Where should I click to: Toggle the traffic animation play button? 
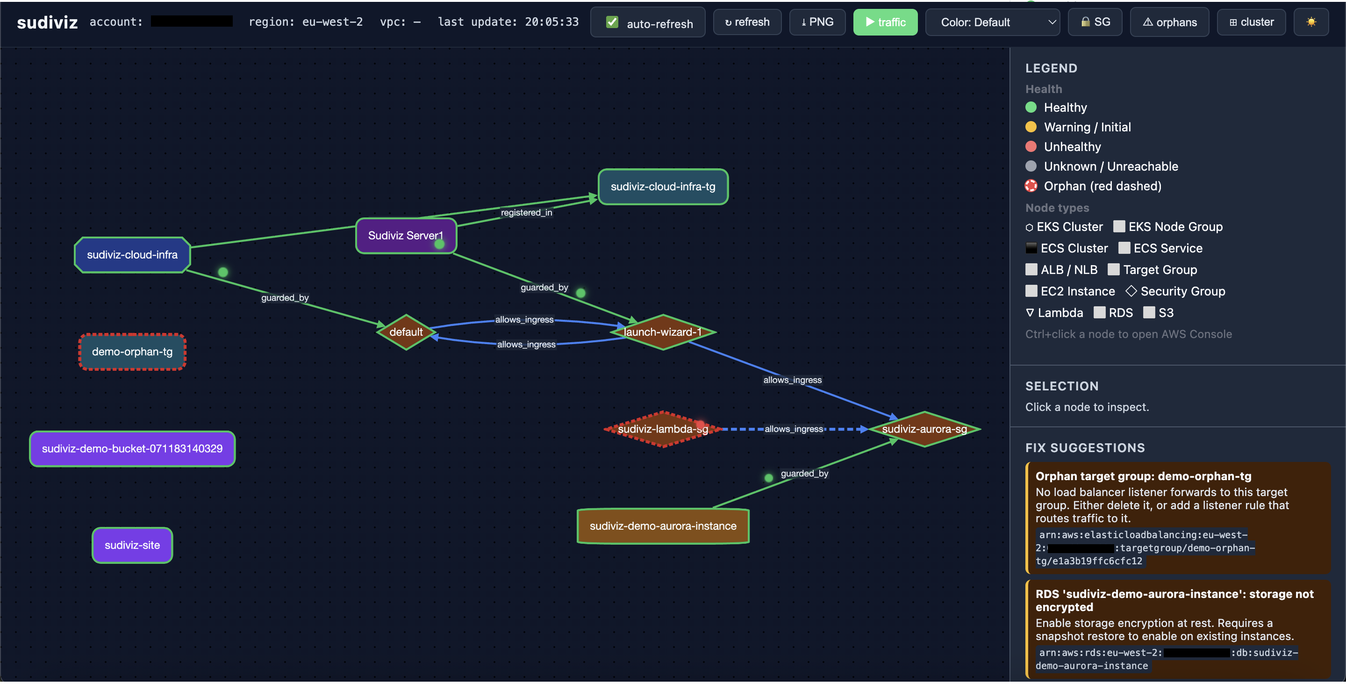pos(885,22)
